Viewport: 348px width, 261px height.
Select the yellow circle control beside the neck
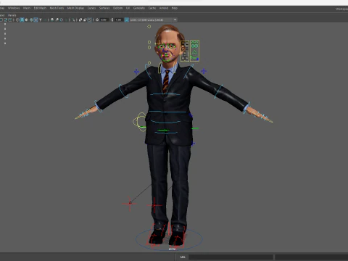click(149, 63)
